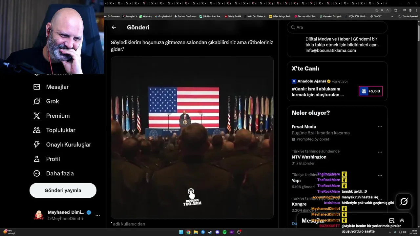Open Discord from the taskbar
The width and height of the screenshot is (420, 236).
(x=217, y=232)
